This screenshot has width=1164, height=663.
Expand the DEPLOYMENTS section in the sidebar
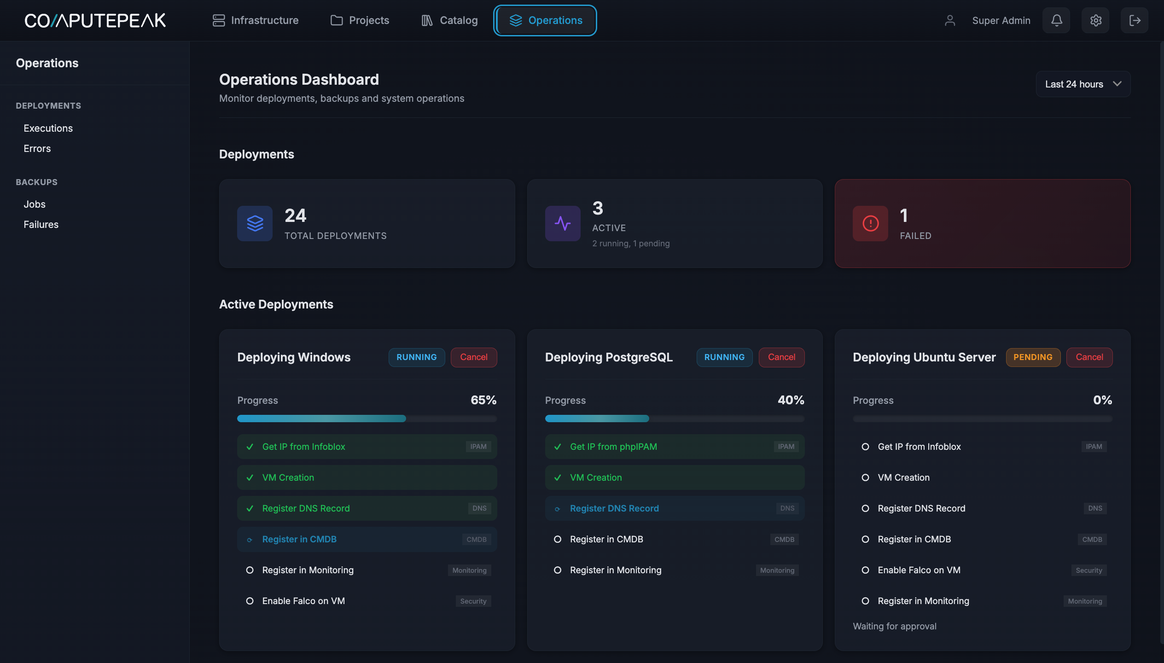pos(48,105)
